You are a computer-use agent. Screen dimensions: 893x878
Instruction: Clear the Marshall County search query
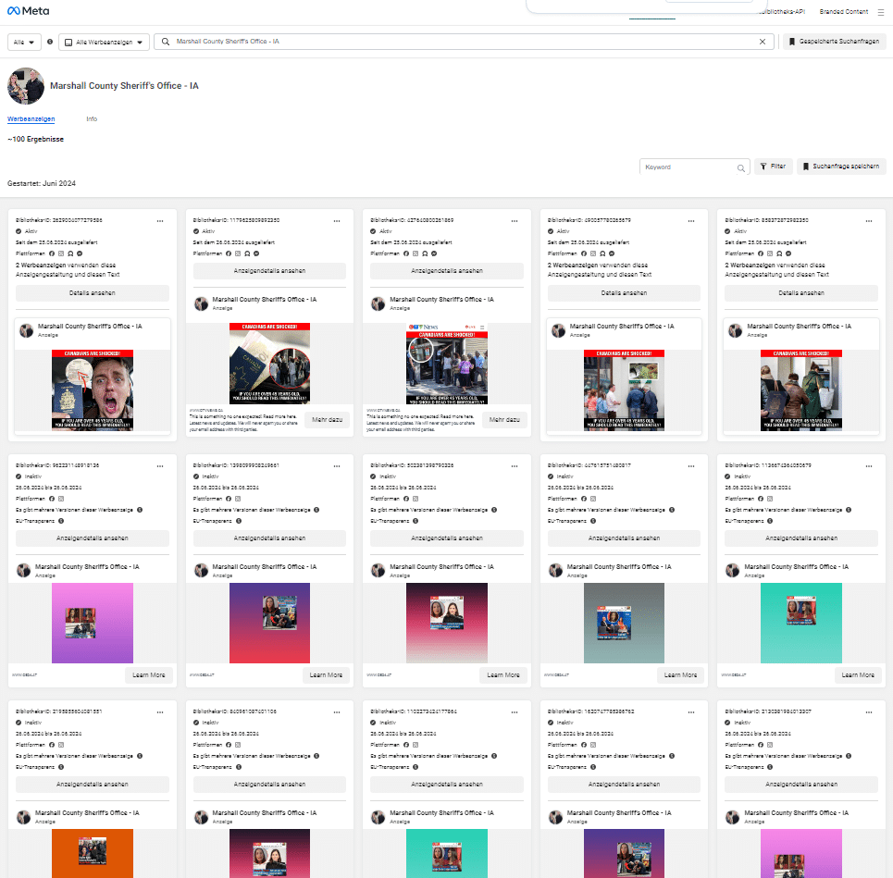click(762, 42)
